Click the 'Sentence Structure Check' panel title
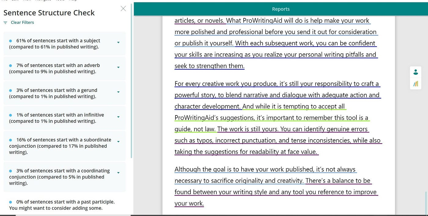This screenshot has height=216, width=428. point(49,13)
